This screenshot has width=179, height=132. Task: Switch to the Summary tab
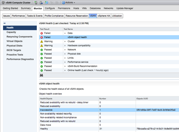26,8
